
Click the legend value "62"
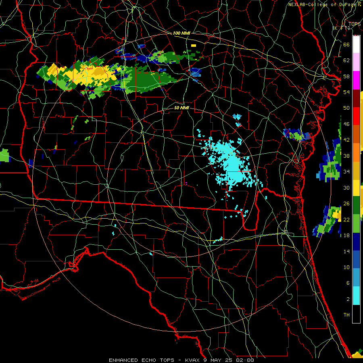(346, 60)
